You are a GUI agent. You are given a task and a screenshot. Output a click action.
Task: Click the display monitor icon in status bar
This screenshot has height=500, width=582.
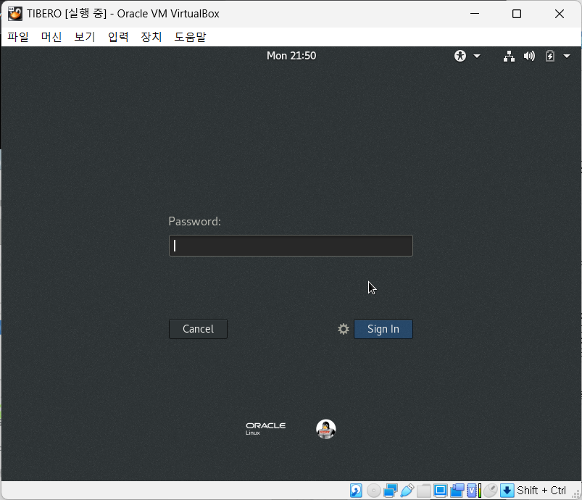441,491
